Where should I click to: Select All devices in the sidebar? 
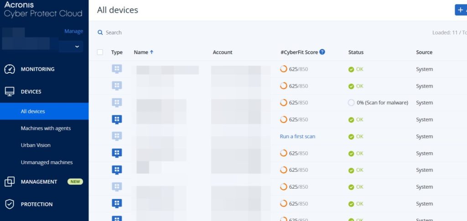(44, 111)
